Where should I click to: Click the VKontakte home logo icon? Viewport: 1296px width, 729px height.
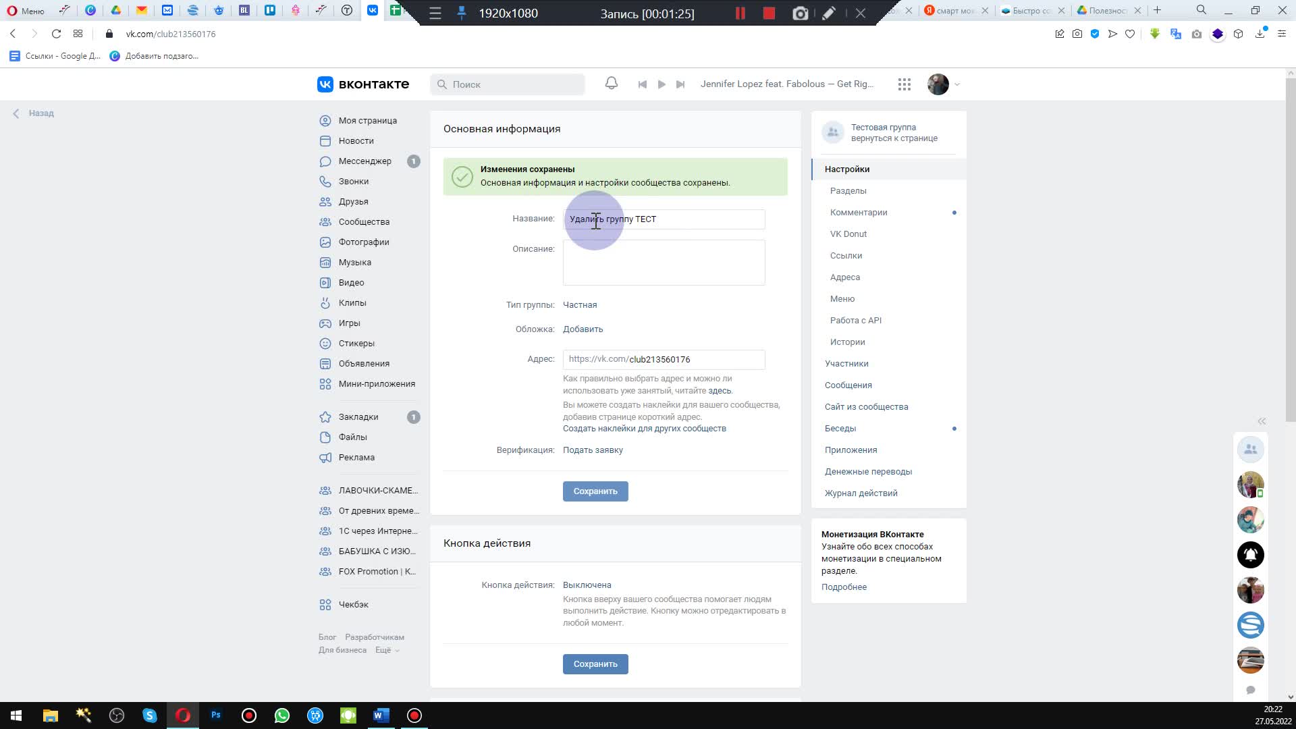[x=324, y=84]
